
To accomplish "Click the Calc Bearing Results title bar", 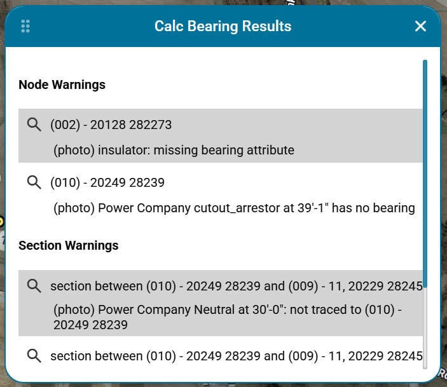I will [223, 26].
